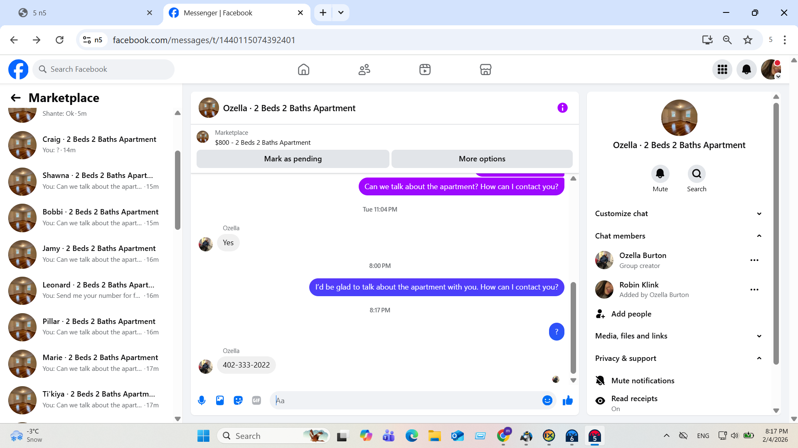Attach a file with image icon
Viewport: 798px width, 448px height.
(220, 400)
